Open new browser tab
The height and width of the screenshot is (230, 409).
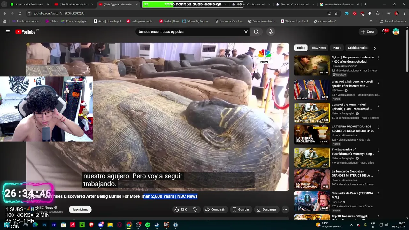[365, 4]
